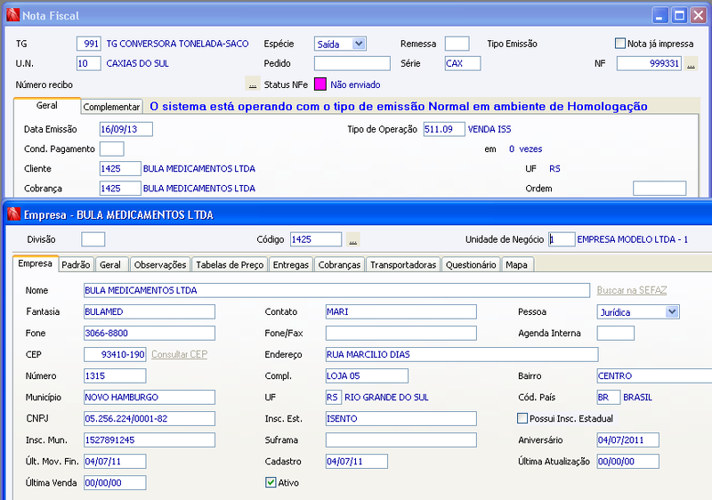Maximize the Nota Fiscal window
This screenshot has height=500, width=712.
pyautogui.click(x=679, y=15)
